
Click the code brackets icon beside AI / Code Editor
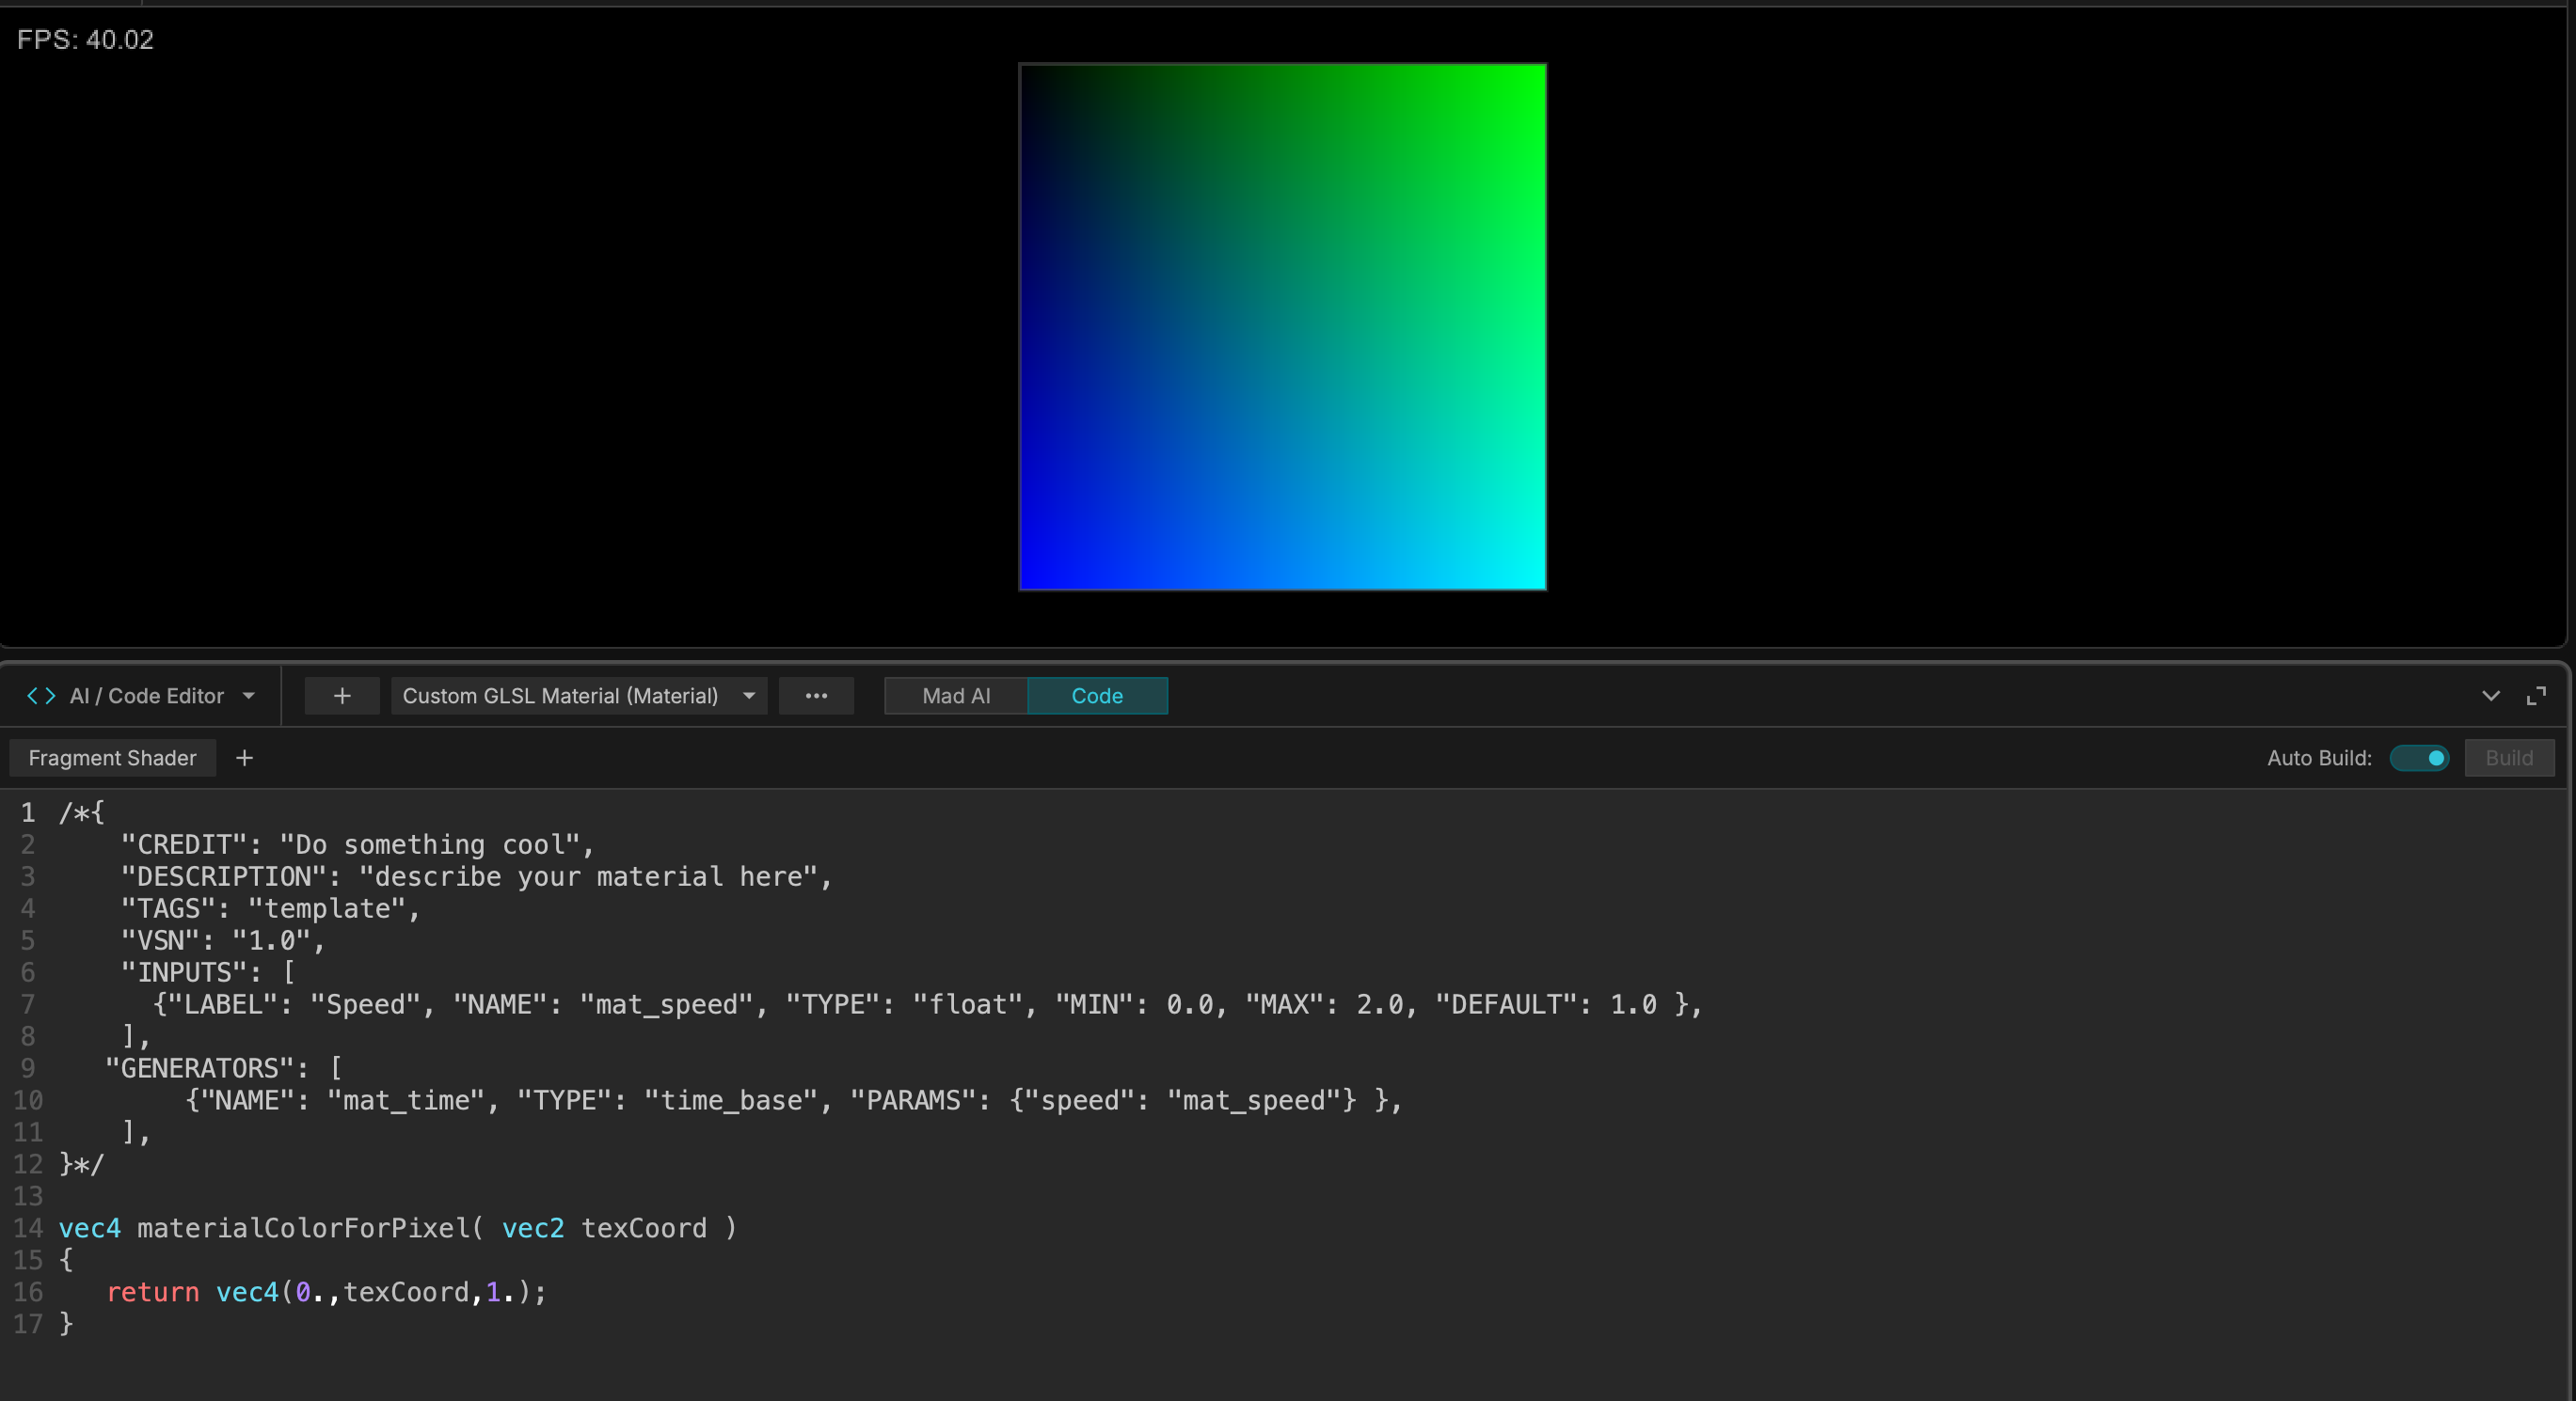click(41, 696)
